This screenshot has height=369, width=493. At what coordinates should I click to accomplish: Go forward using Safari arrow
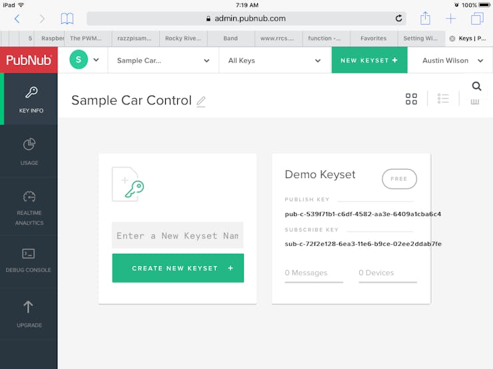point(42,19)
